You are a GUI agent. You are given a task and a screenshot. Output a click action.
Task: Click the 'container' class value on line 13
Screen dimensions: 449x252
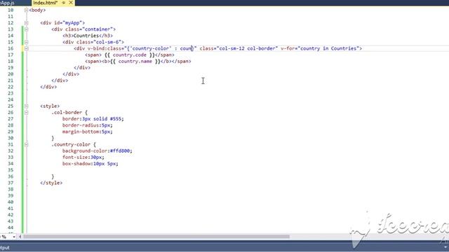(98, 29)
